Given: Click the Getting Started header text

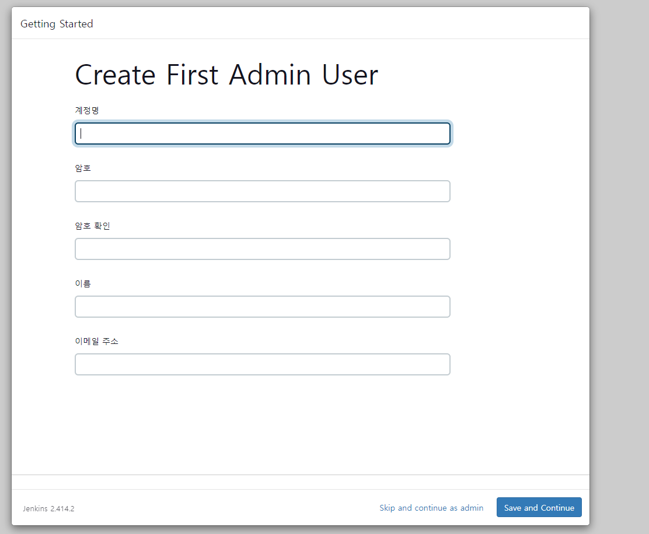Looking at the screenshot, I should tap(57, 24).
